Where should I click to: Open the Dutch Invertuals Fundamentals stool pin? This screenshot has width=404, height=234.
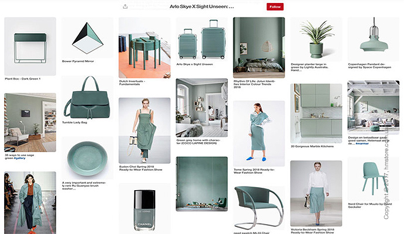145,47
